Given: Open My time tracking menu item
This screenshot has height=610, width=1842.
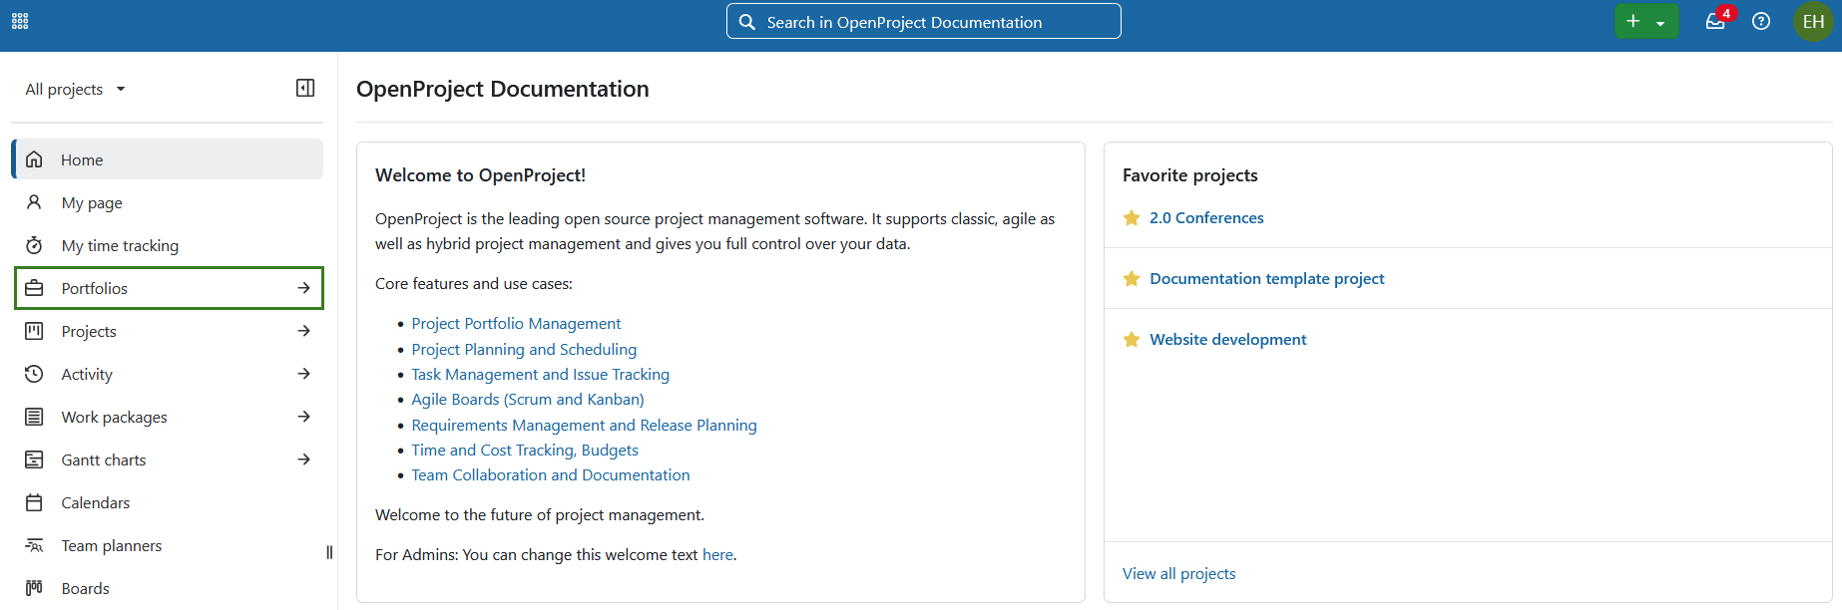Looking at the screenshot, I should click(x=168, y=245).
